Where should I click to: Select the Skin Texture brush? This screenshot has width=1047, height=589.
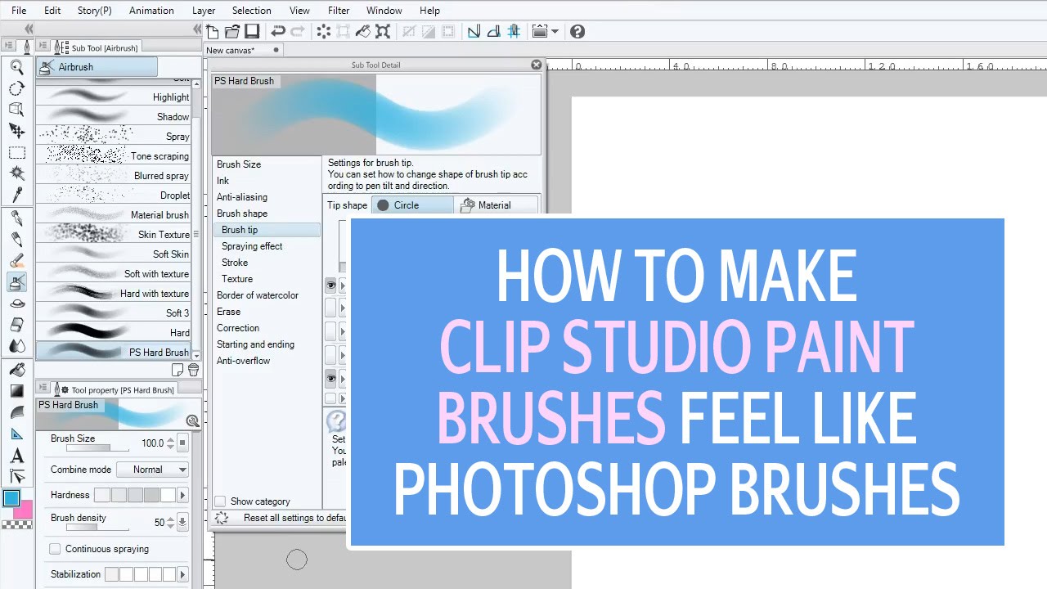click(114, 234)
